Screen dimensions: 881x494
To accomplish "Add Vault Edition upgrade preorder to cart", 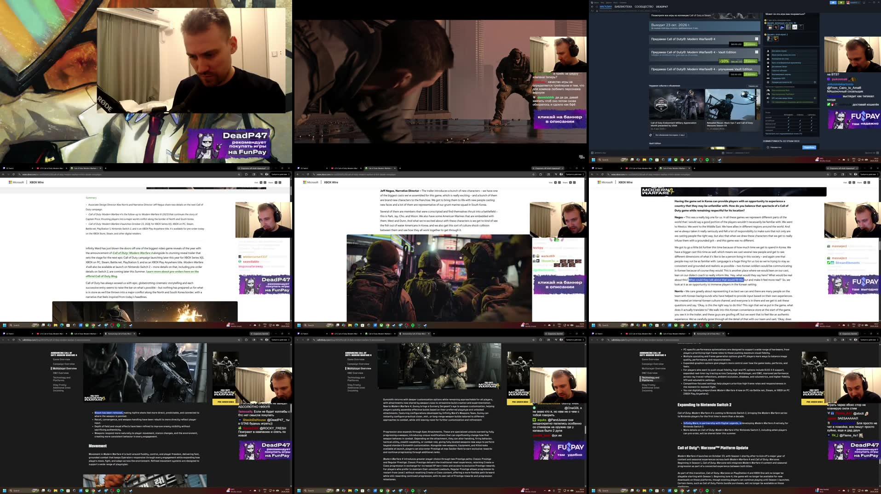I will tap(750, 74).
